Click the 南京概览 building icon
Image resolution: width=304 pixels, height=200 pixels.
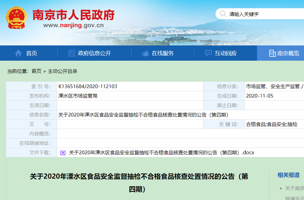[272, 53]
